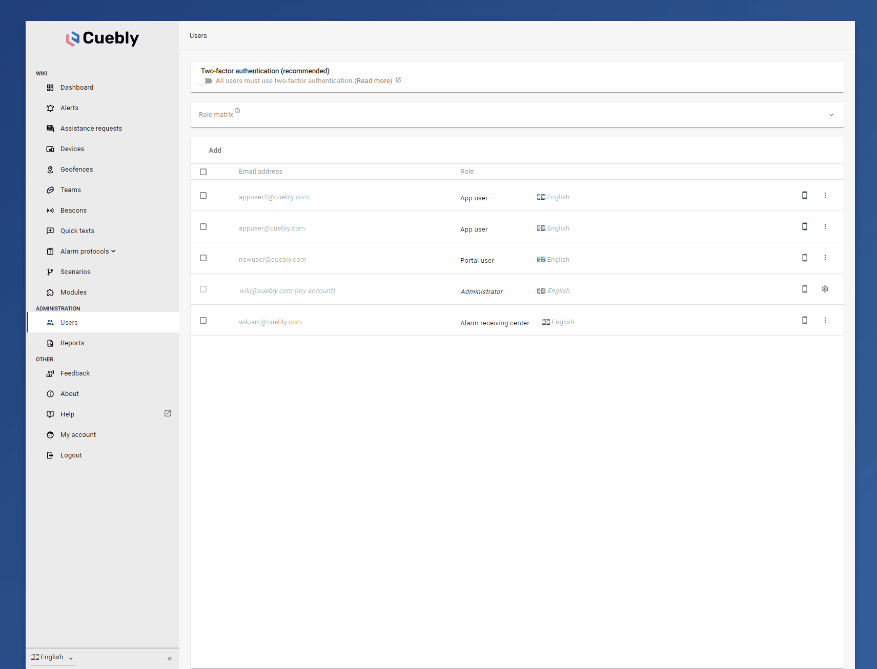Open Assistance requests in the sidebar
Viewport: 877px width, 669px height.
coord(91,128)
